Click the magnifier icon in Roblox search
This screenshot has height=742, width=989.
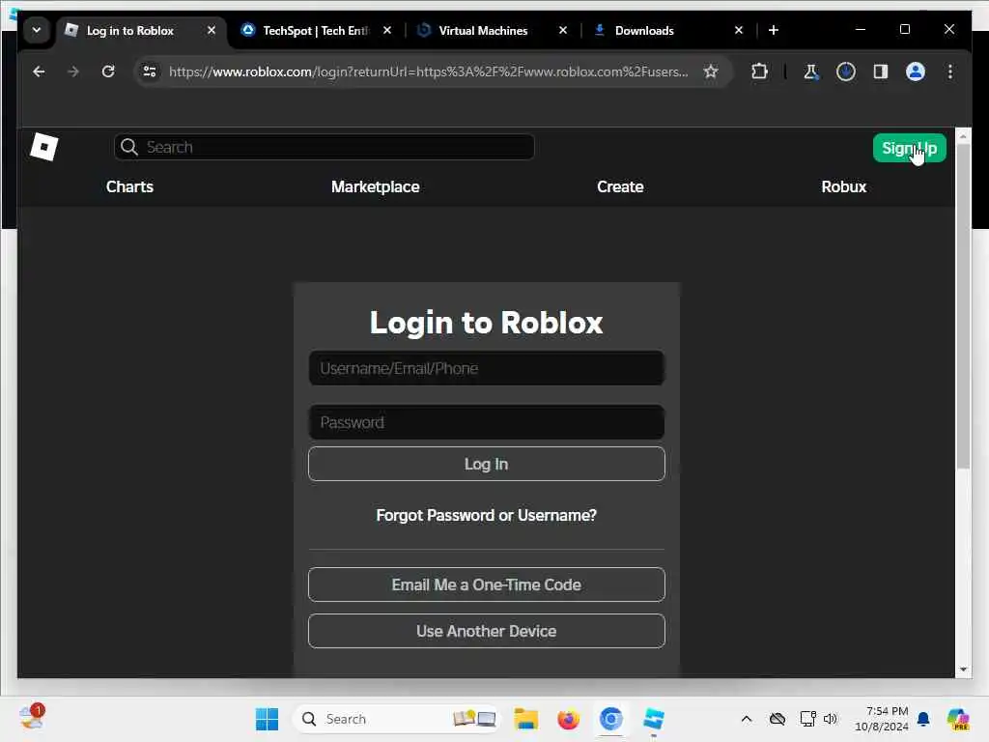click(x=129, y=147)
